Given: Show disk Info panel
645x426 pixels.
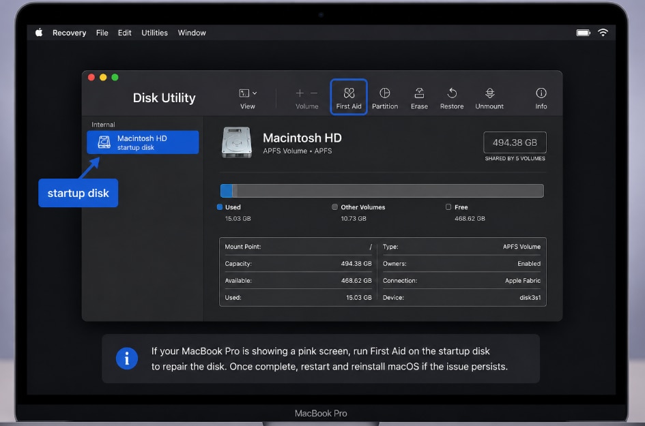Looking at the screenshot, I should coord(541,99).
